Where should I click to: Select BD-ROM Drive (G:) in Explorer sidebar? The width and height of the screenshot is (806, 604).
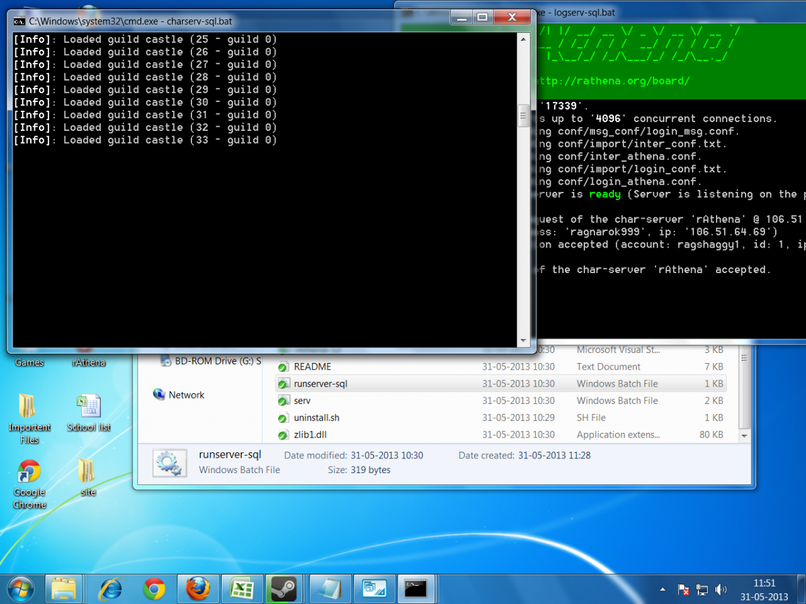(x=210, y=360)
